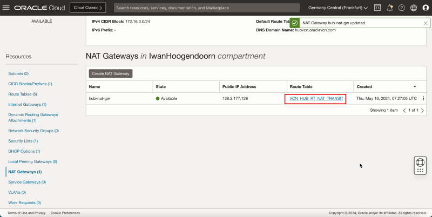The height and width of the screenshot is (217, 432).
Task: Open actions menu for hub-nat-gw row
Action: [423, 98]
